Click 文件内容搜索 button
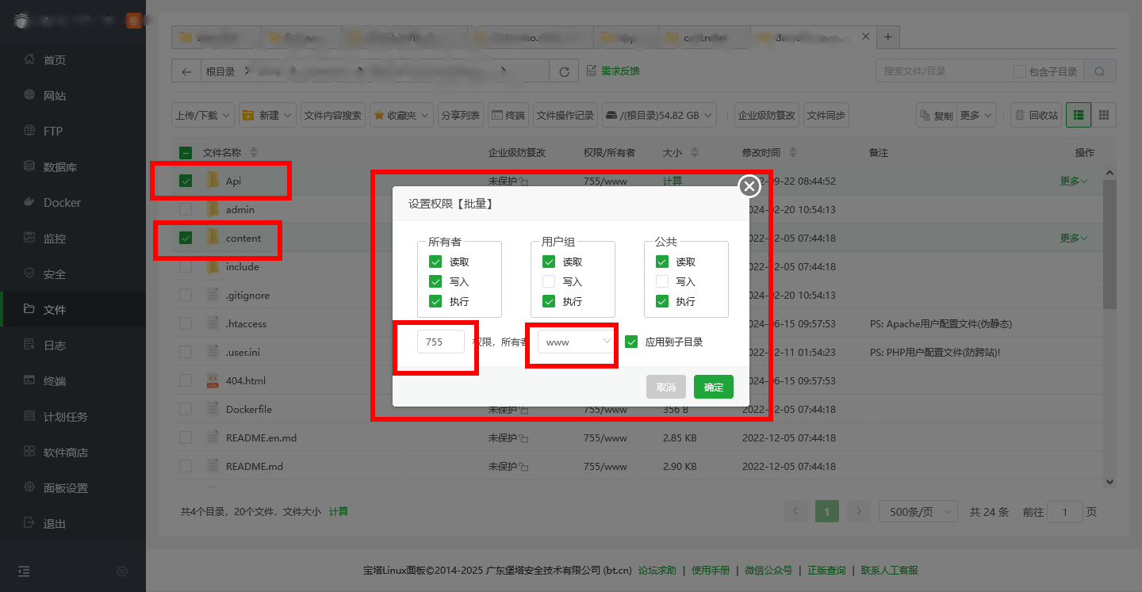 click(333, 115)
